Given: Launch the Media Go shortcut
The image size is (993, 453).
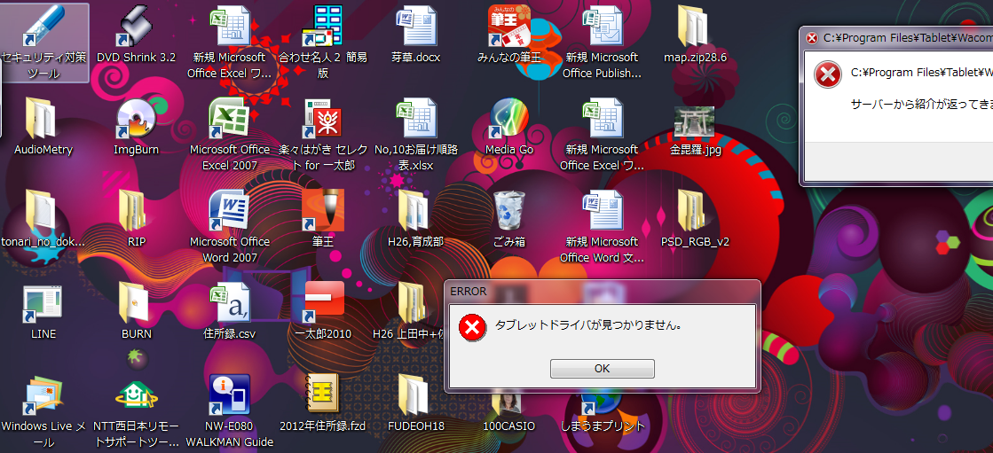Looking at the screenshot, I should [x=508, y=127].
